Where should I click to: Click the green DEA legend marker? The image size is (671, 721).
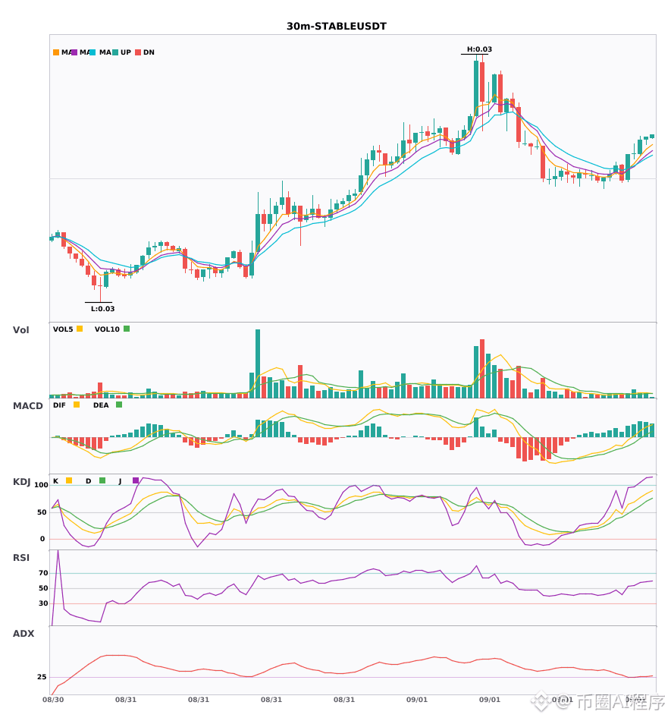(x=119, y=405)
